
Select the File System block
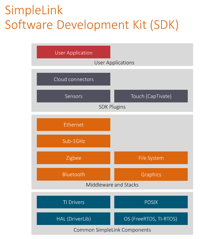(x=151, y=158)
